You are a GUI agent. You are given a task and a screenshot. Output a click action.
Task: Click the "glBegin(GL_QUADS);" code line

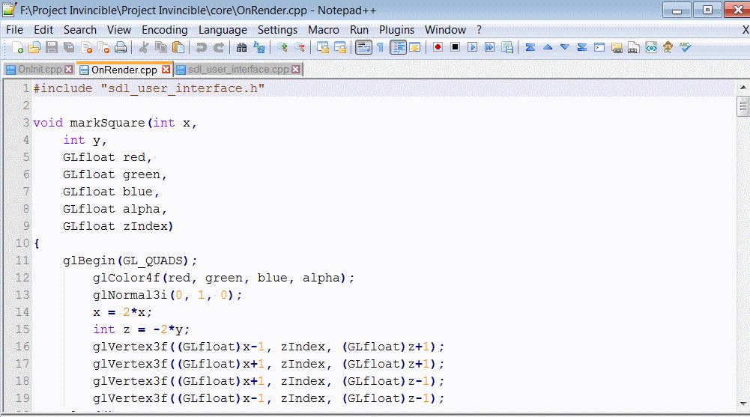click(x=130, y=261)
